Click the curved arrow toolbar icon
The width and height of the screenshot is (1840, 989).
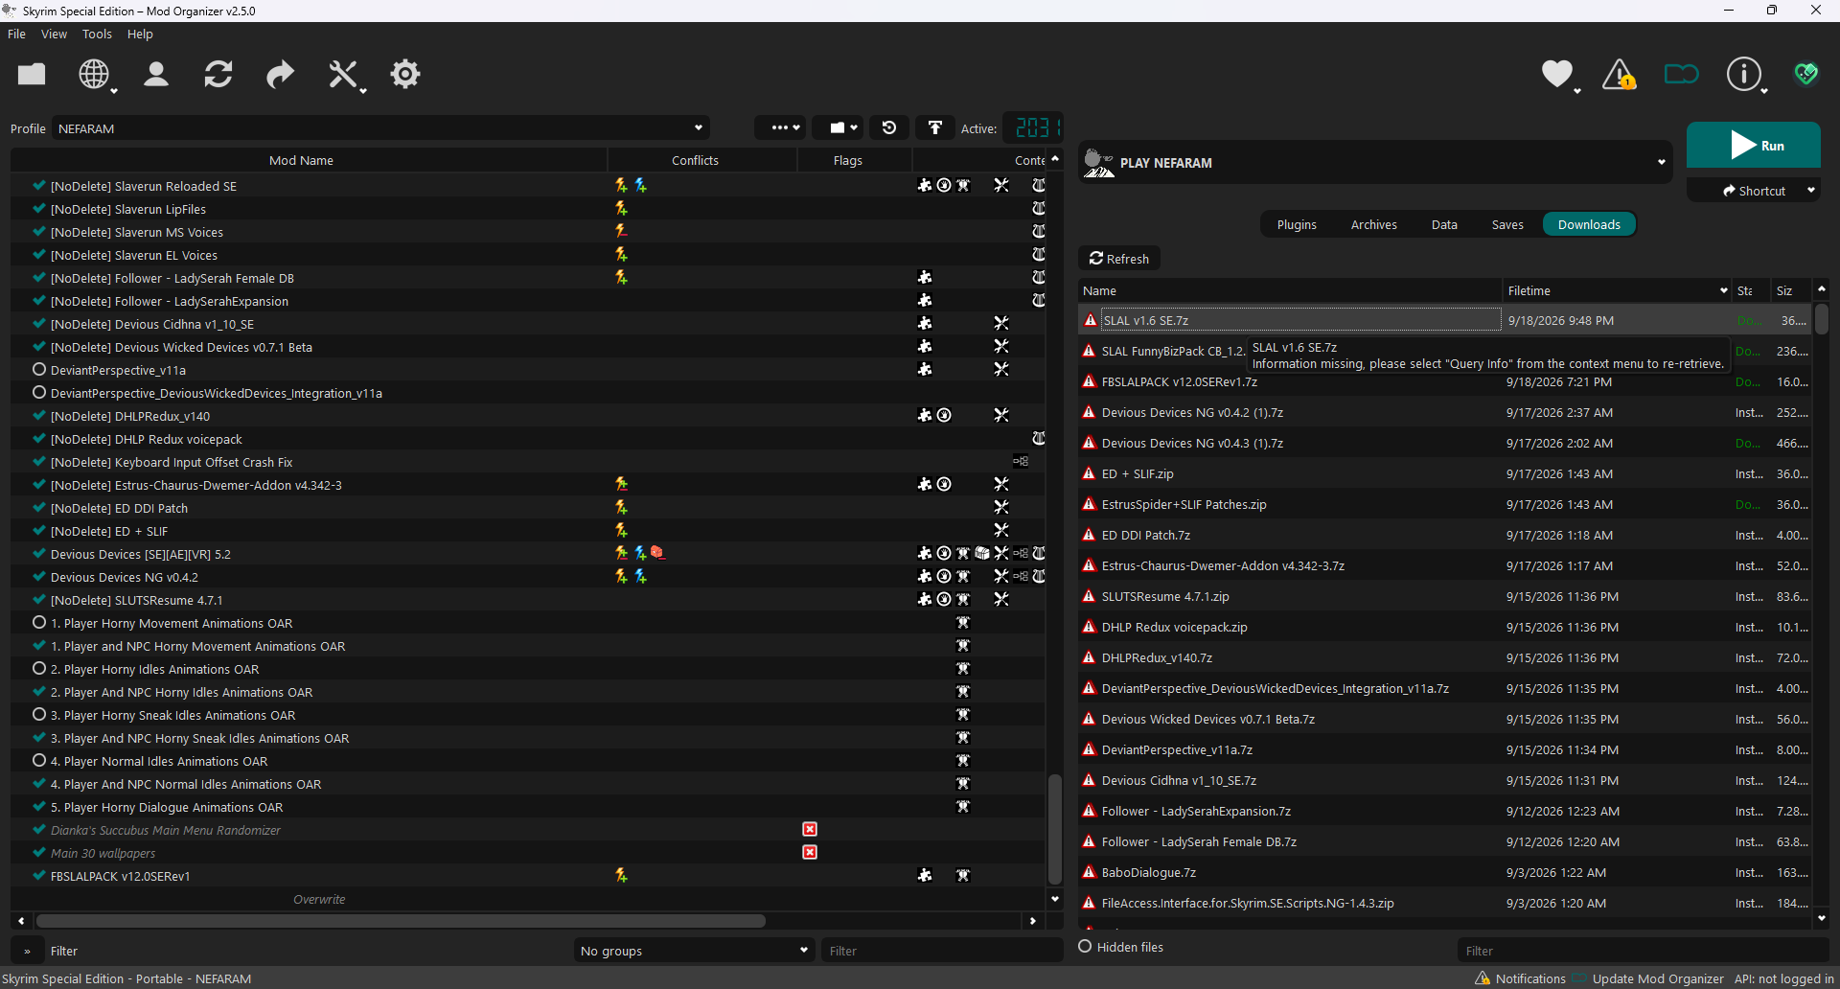(x=280, y=74)
